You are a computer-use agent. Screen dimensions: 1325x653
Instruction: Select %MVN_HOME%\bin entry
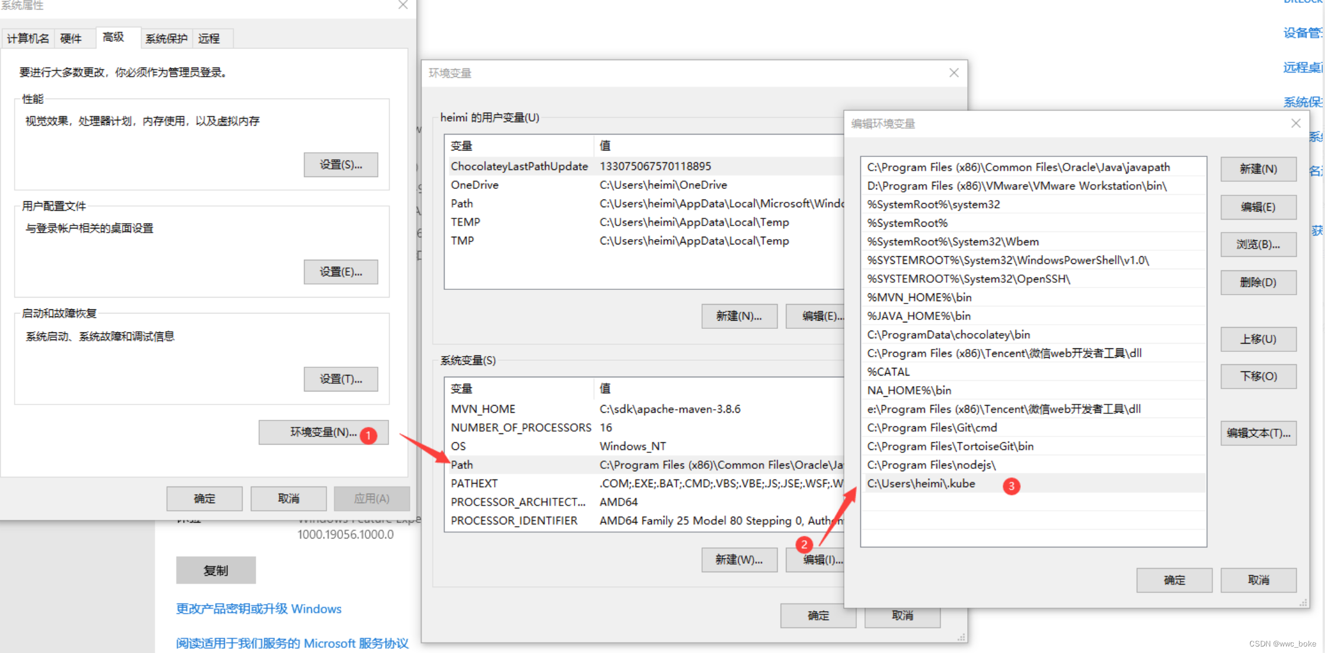click(1033, 298)
